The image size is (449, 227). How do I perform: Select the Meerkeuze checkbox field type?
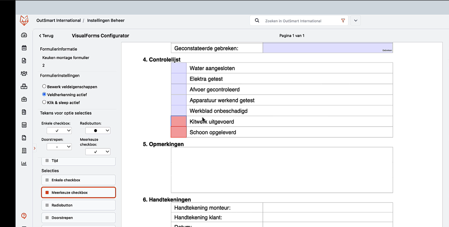78,192
